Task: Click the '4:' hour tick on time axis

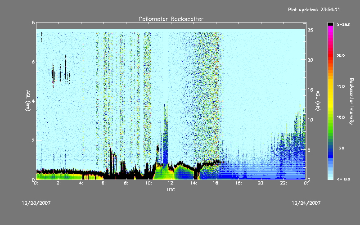Action: (x=81, y=183)
